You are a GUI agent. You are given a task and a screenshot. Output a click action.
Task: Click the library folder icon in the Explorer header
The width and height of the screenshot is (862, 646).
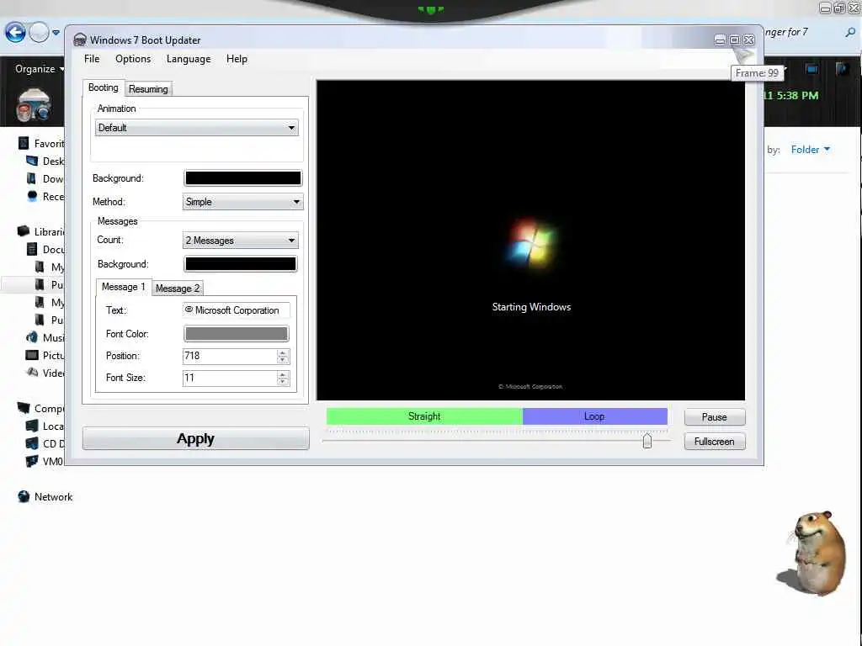(x=34, y=105)
